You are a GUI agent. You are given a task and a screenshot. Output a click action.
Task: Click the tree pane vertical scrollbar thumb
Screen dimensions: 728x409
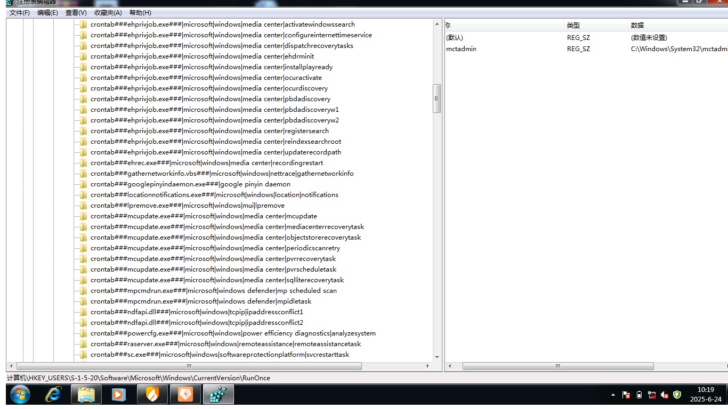tap(437, 99)
